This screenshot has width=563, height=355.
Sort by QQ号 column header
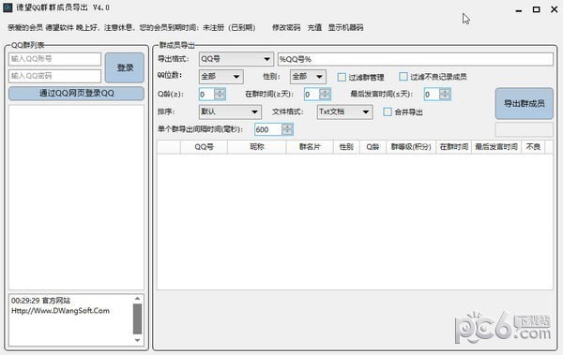tap(204, 147)
